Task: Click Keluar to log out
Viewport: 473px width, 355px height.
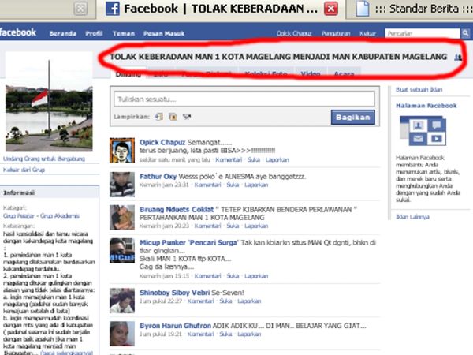Action: click(367, 33)
